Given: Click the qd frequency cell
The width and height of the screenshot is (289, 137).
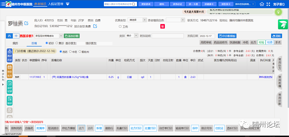Looking at the screenshot, I should point(143,77).
